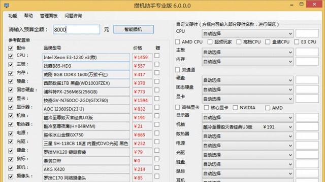Maximize the 攒机助手专业版 window
Viewport: 325px width, 182px height.
click(x=301, y=4)
